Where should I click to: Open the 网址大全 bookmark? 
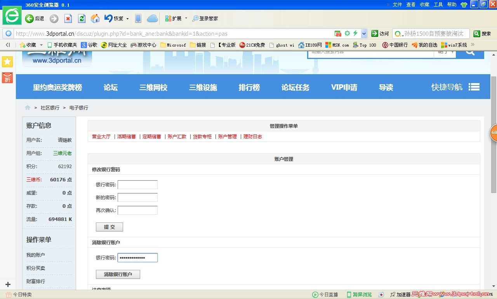tap(114, 45)
